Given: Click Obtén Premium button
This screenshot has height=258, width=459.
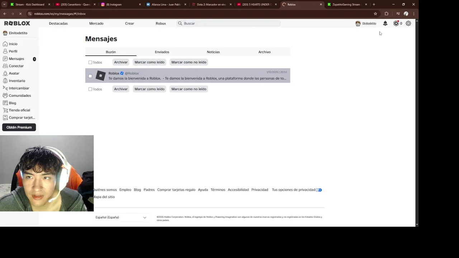Looking at the screenshot, I should pyautogui.click(x=19, y=127).
